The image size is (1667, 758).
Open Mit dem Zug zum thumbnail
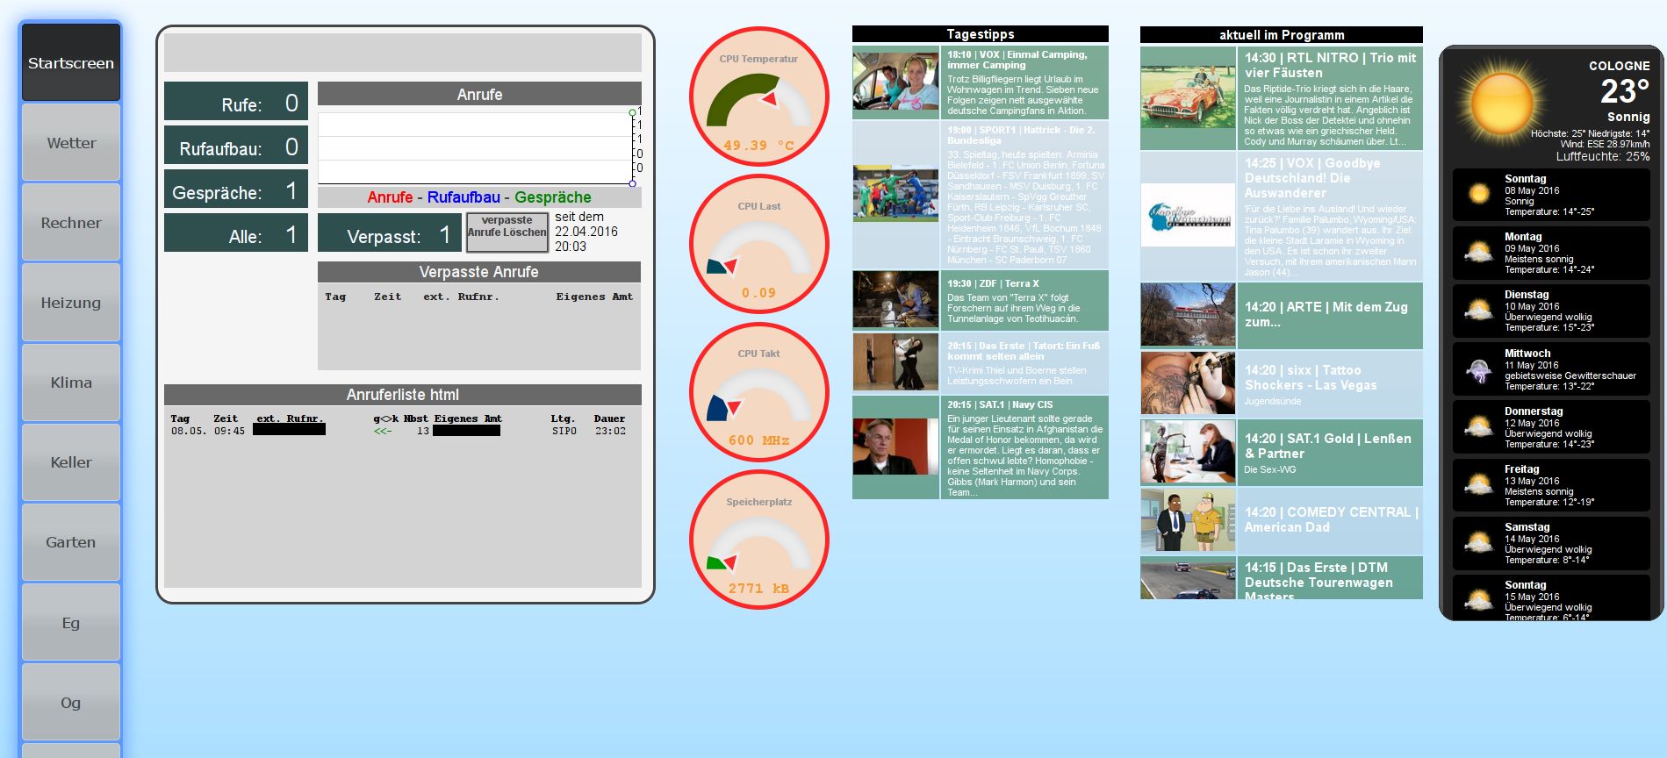click(1189, 314)
